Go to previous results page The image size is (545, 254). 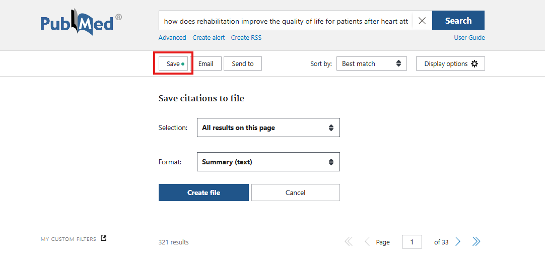coord(367,242)
